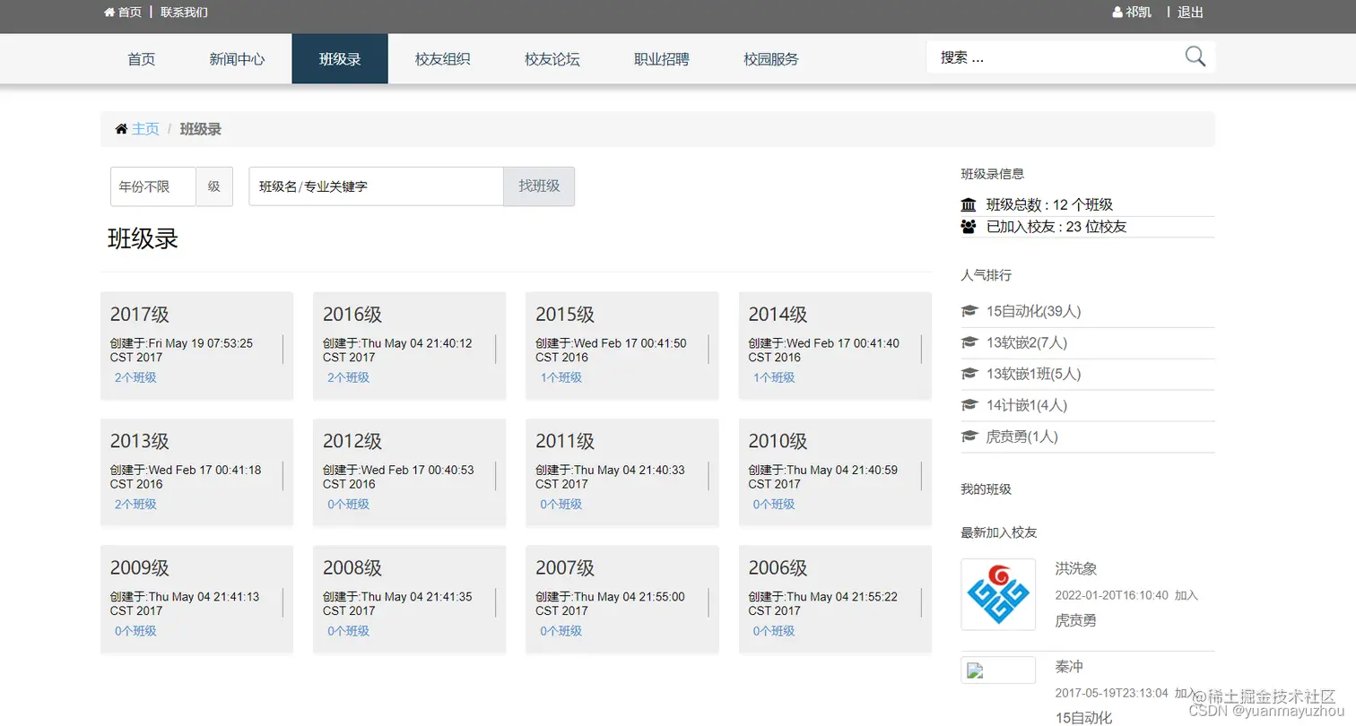Click 0个班级 link under 2006级
1356x726 pixels.
[774, 631]
